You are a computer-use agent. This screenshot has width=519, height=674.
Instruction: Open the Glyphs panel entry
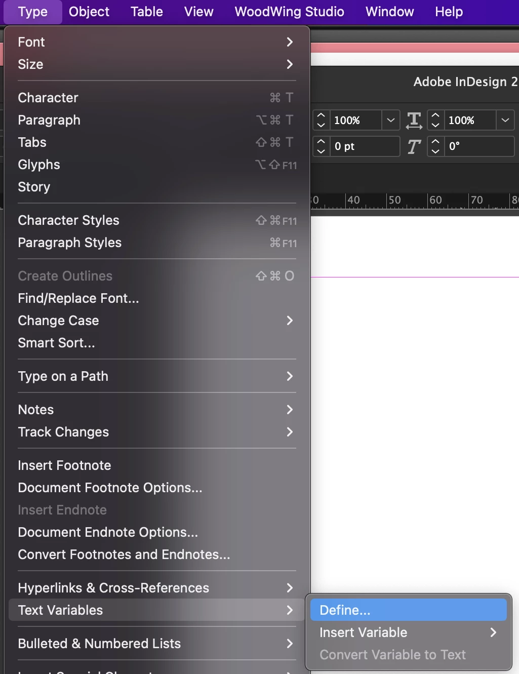tap(157, 165)
